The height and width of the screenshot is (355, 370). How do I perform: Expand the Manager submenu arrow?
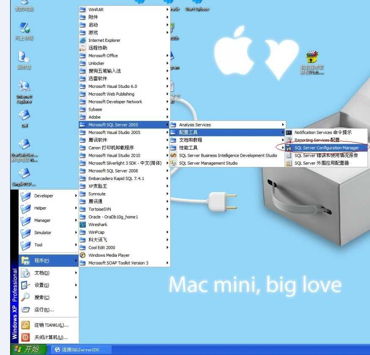[76, 220]
